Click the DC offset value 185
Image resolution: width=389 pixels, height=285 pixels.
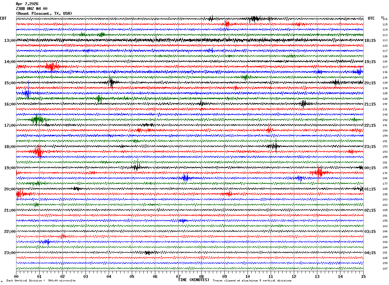(x=385, y=194)
